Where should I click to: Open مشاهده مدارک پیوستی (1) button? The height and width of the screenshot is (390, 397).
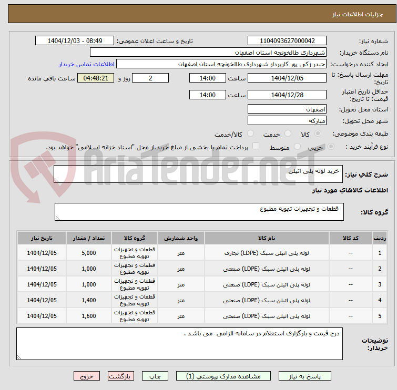[x=223, y=376]
